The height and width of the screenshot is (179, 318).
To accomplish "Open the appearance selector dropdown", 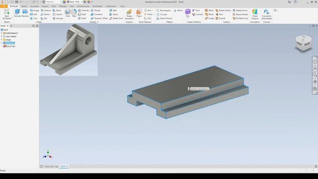I will tap(81, 2).
